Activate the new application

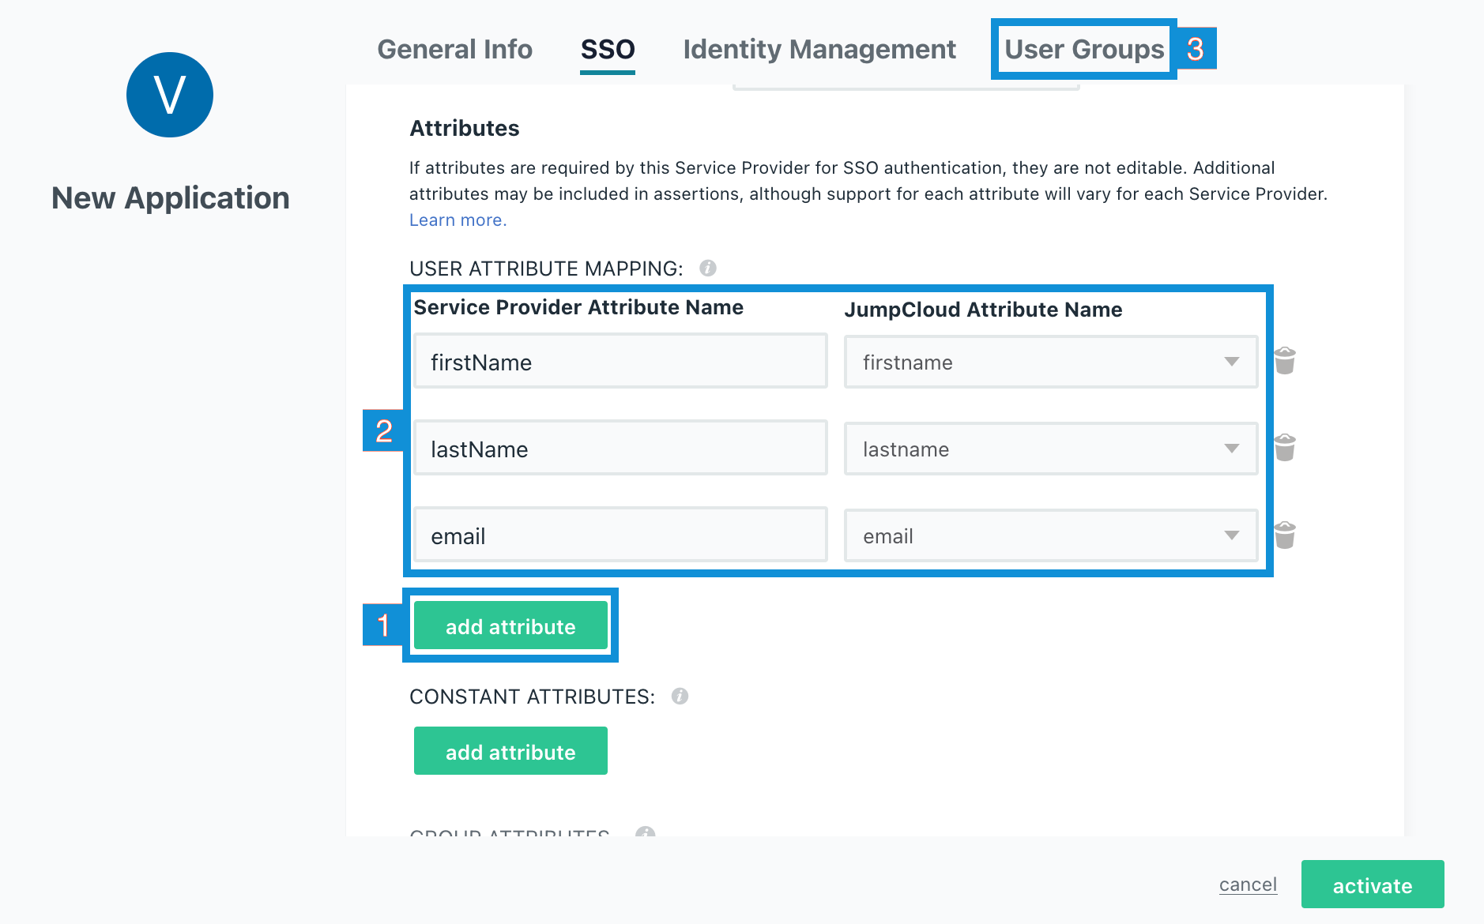click(x=1372, y=885)
